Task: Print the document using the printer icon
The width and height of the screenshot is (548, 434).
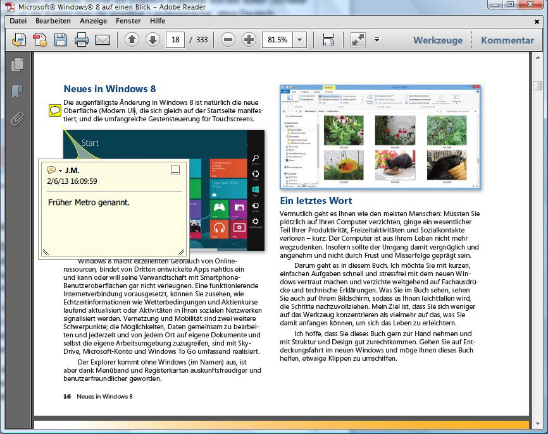Action: pyautogui.click(x=82, y=40)
